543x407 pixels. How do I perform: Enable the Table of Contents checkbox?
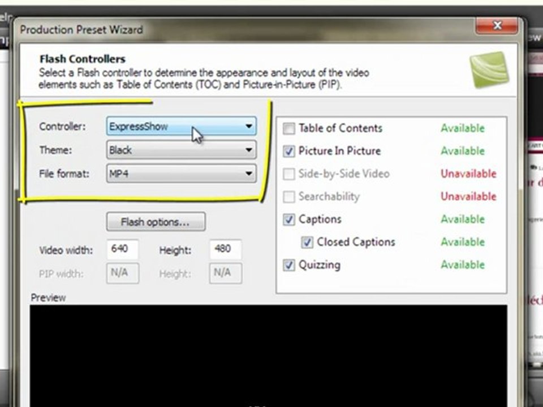click(289, 128)
